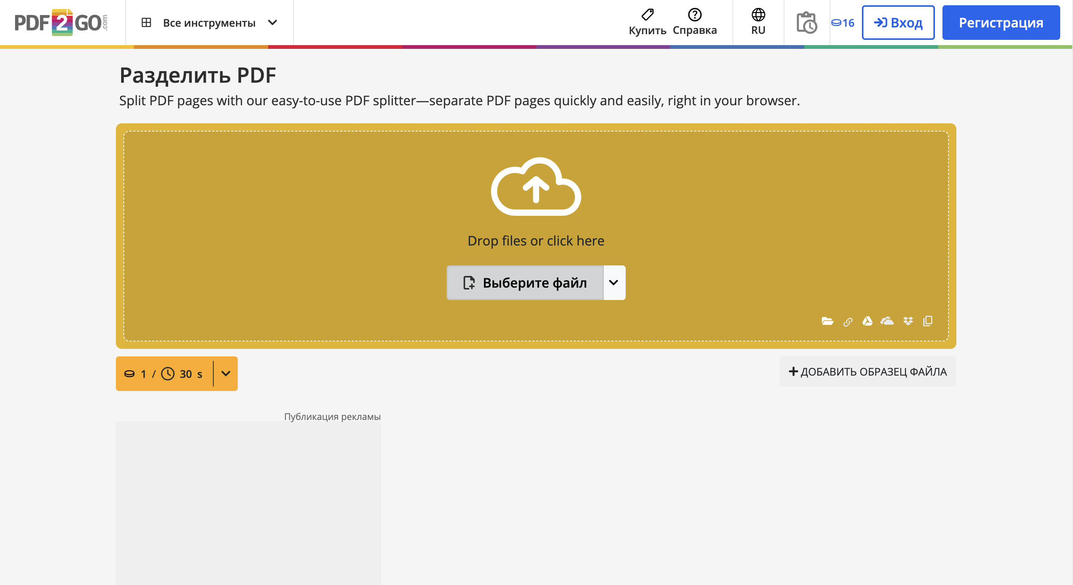The image size is (1073, 585).
Task: Click the Регистрация button
Action: (1000, 23)
